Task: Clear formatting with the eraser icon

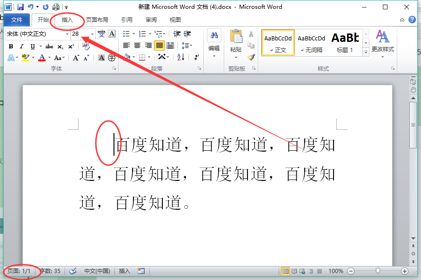Action: coord(86,47)
